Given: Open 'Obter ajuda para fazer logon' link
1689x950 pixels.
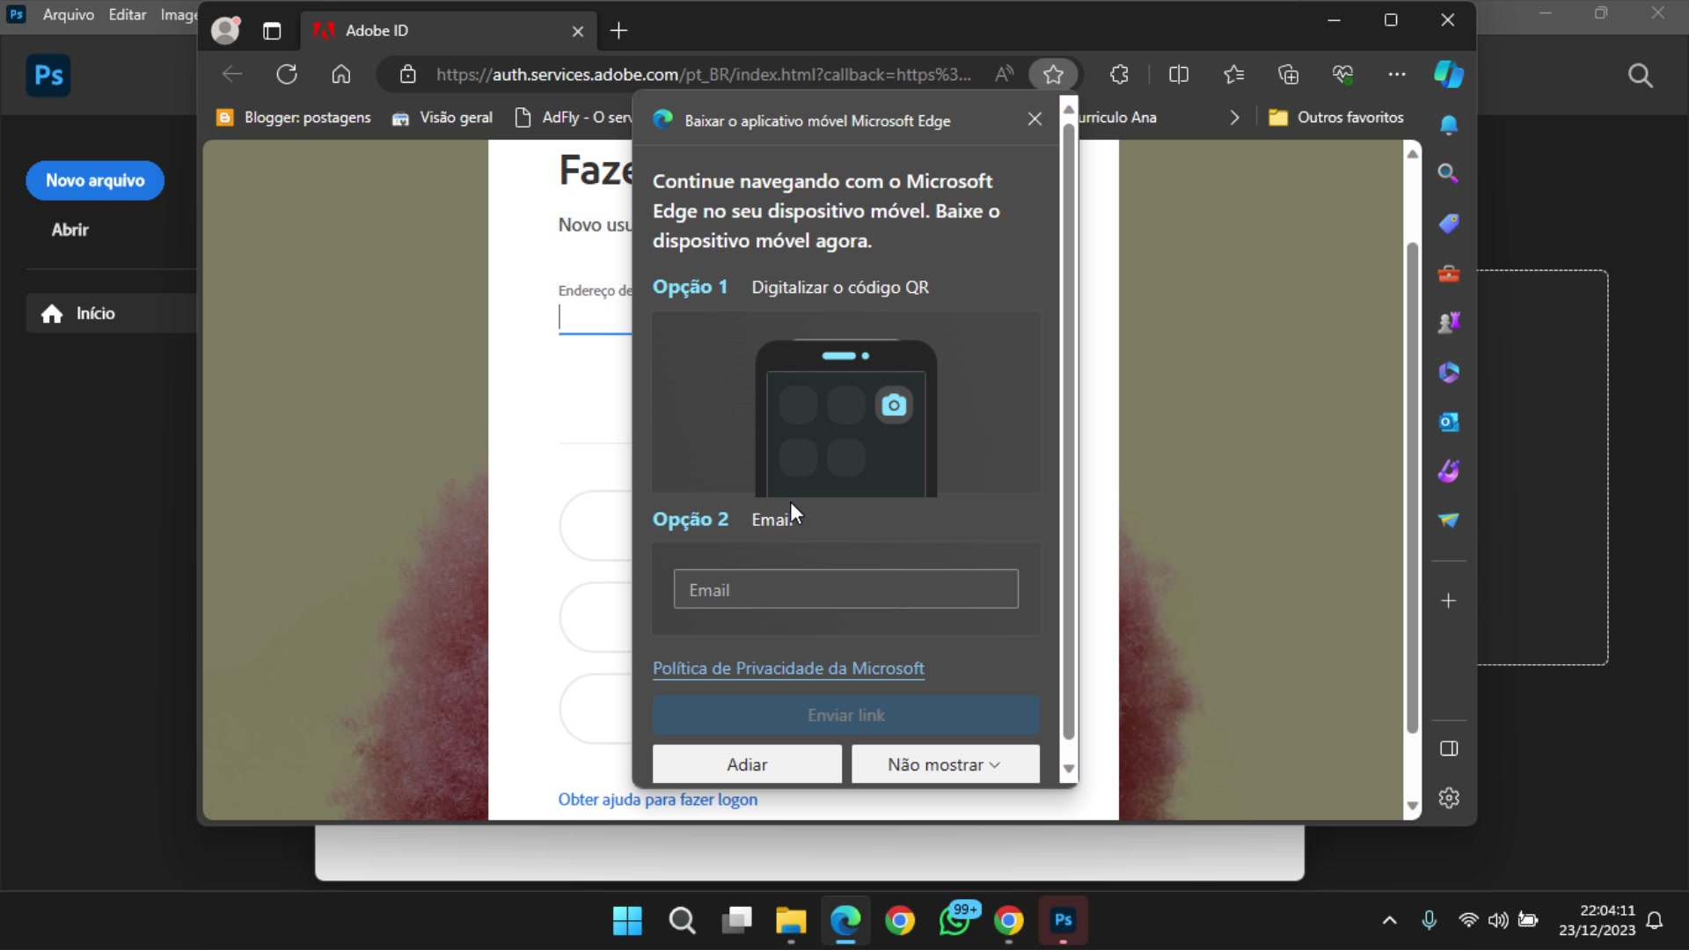Looking at the screenshot, I should tap(658, 800).
